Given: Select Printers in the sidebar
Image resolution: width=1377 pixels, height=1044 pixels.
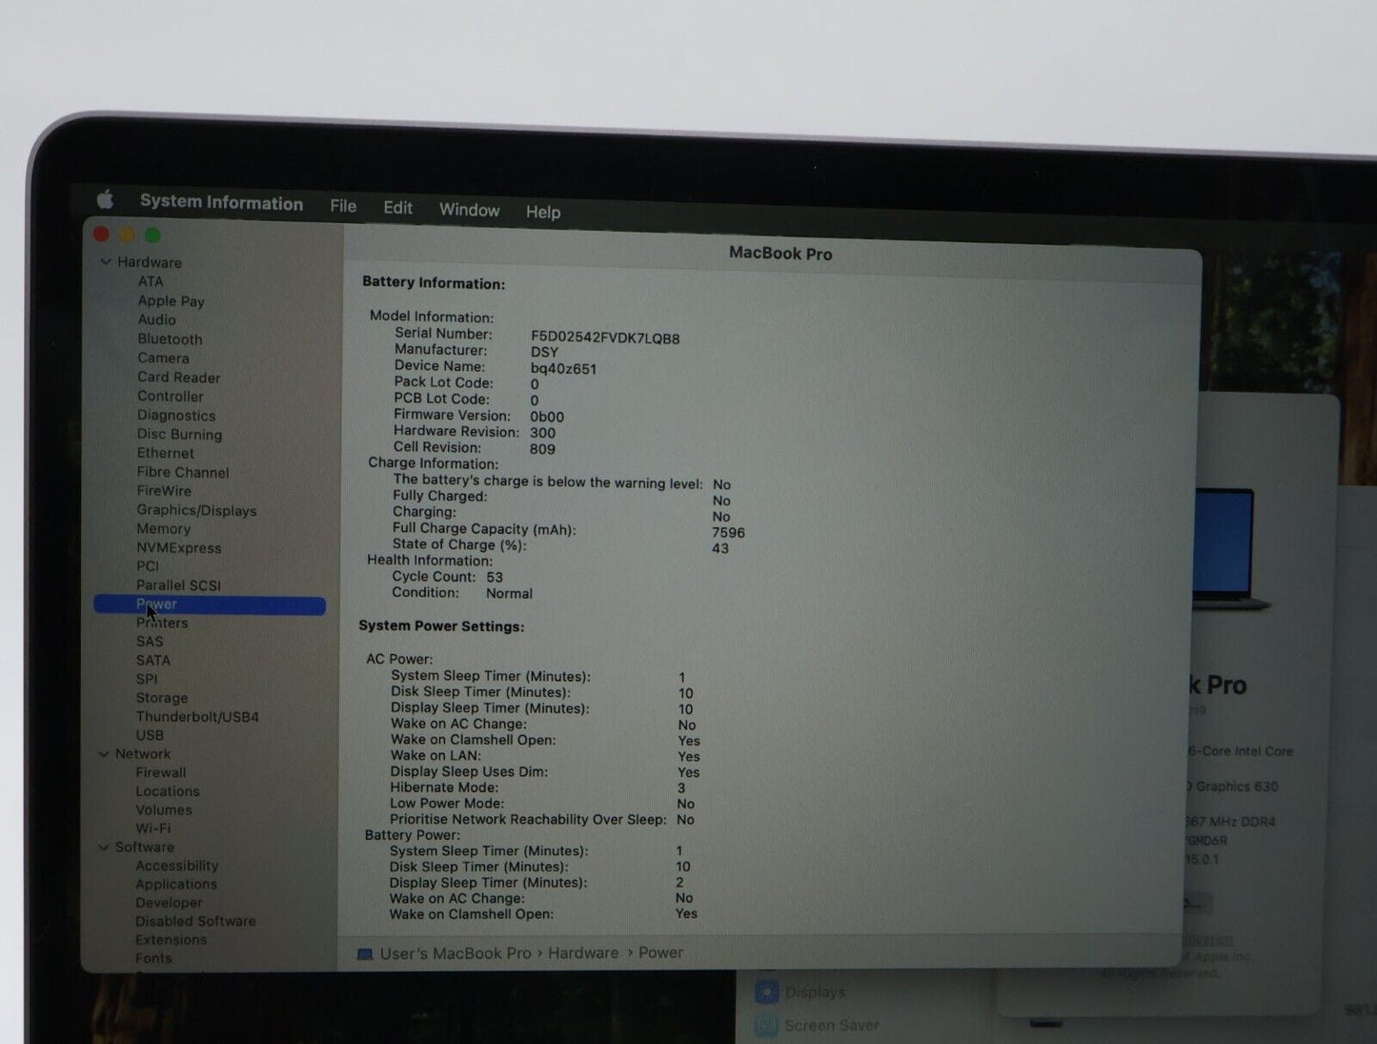Looking at the screenshot, I should point(162,623).
